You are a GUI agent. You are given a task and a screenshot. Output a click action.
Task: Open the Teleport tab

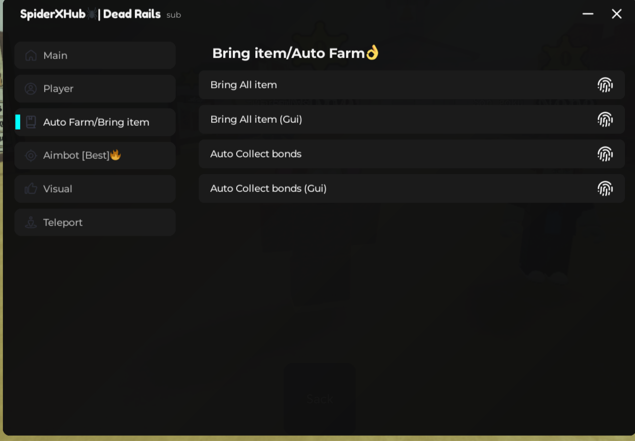tap(95, 222)
